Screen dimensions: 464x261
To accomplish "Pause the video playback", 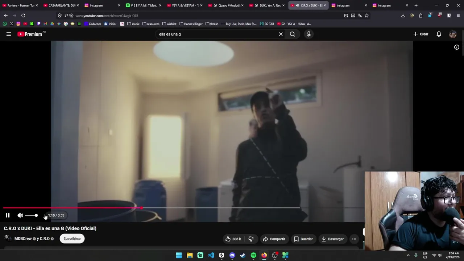I will 8,215.
